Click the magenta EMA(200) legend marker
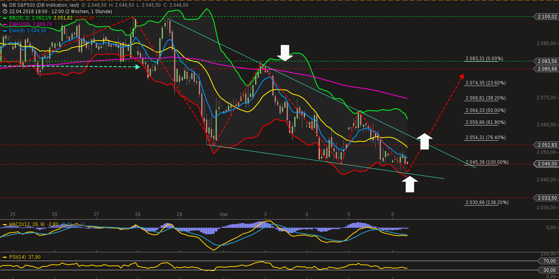Screen dimensions: 559x279 coord(5,24)
